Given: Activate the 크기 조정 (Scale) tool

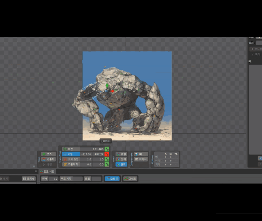Looking at the screenshot, I should (71, 159).
